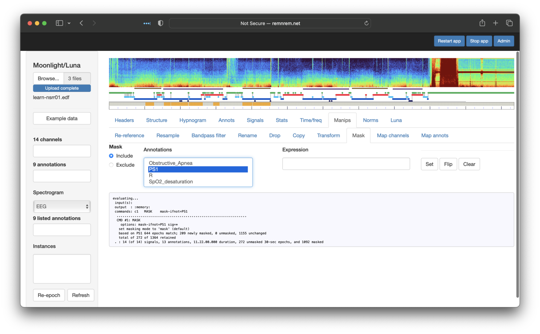This screenshot has height=334, width=540.
Task: Click inside the Expression input field
Action: point(346,164)
